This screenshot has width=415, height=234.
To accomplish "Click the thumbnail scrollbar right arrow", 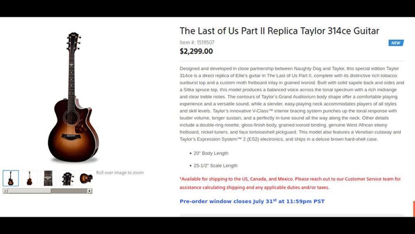I will (90, 191).
